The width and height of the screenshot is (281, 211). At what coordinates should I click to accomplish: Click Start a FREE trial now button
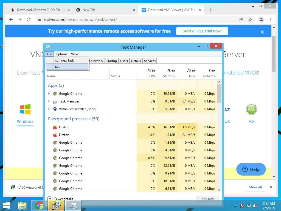pyautogui.click(x=202, y=31)
